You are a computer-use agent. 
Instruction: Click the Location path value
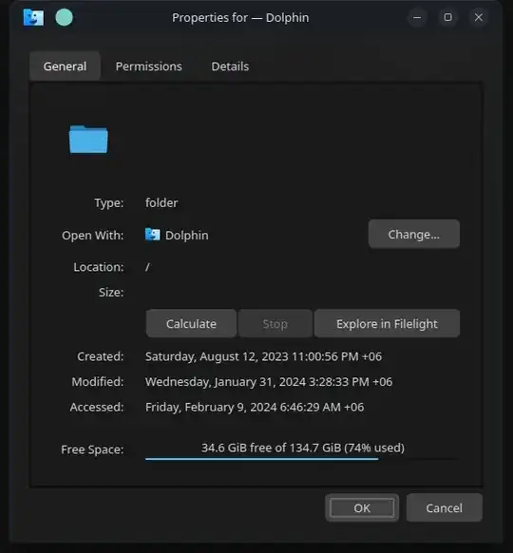coord(147,267)
